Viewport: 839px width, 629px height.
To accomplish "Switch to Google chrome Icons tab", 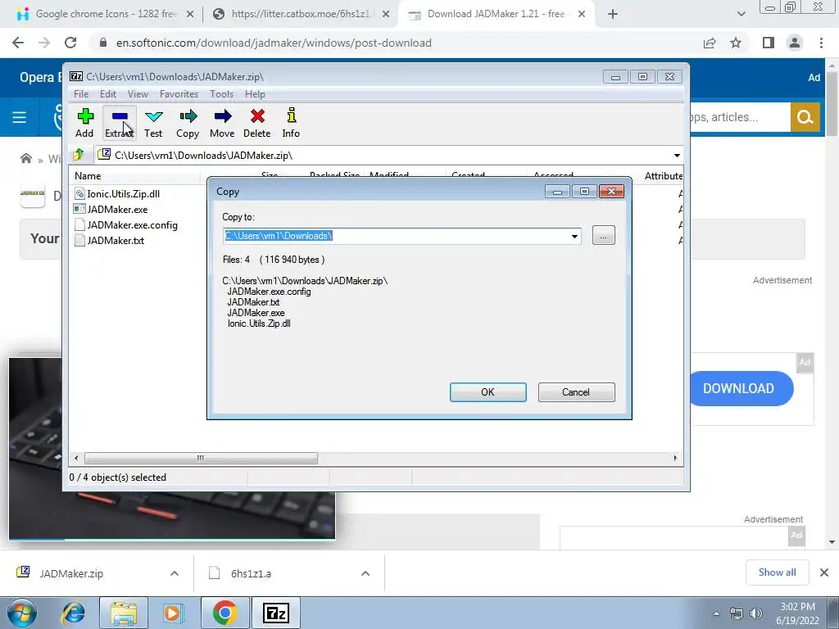I will [x=105, y=14].
